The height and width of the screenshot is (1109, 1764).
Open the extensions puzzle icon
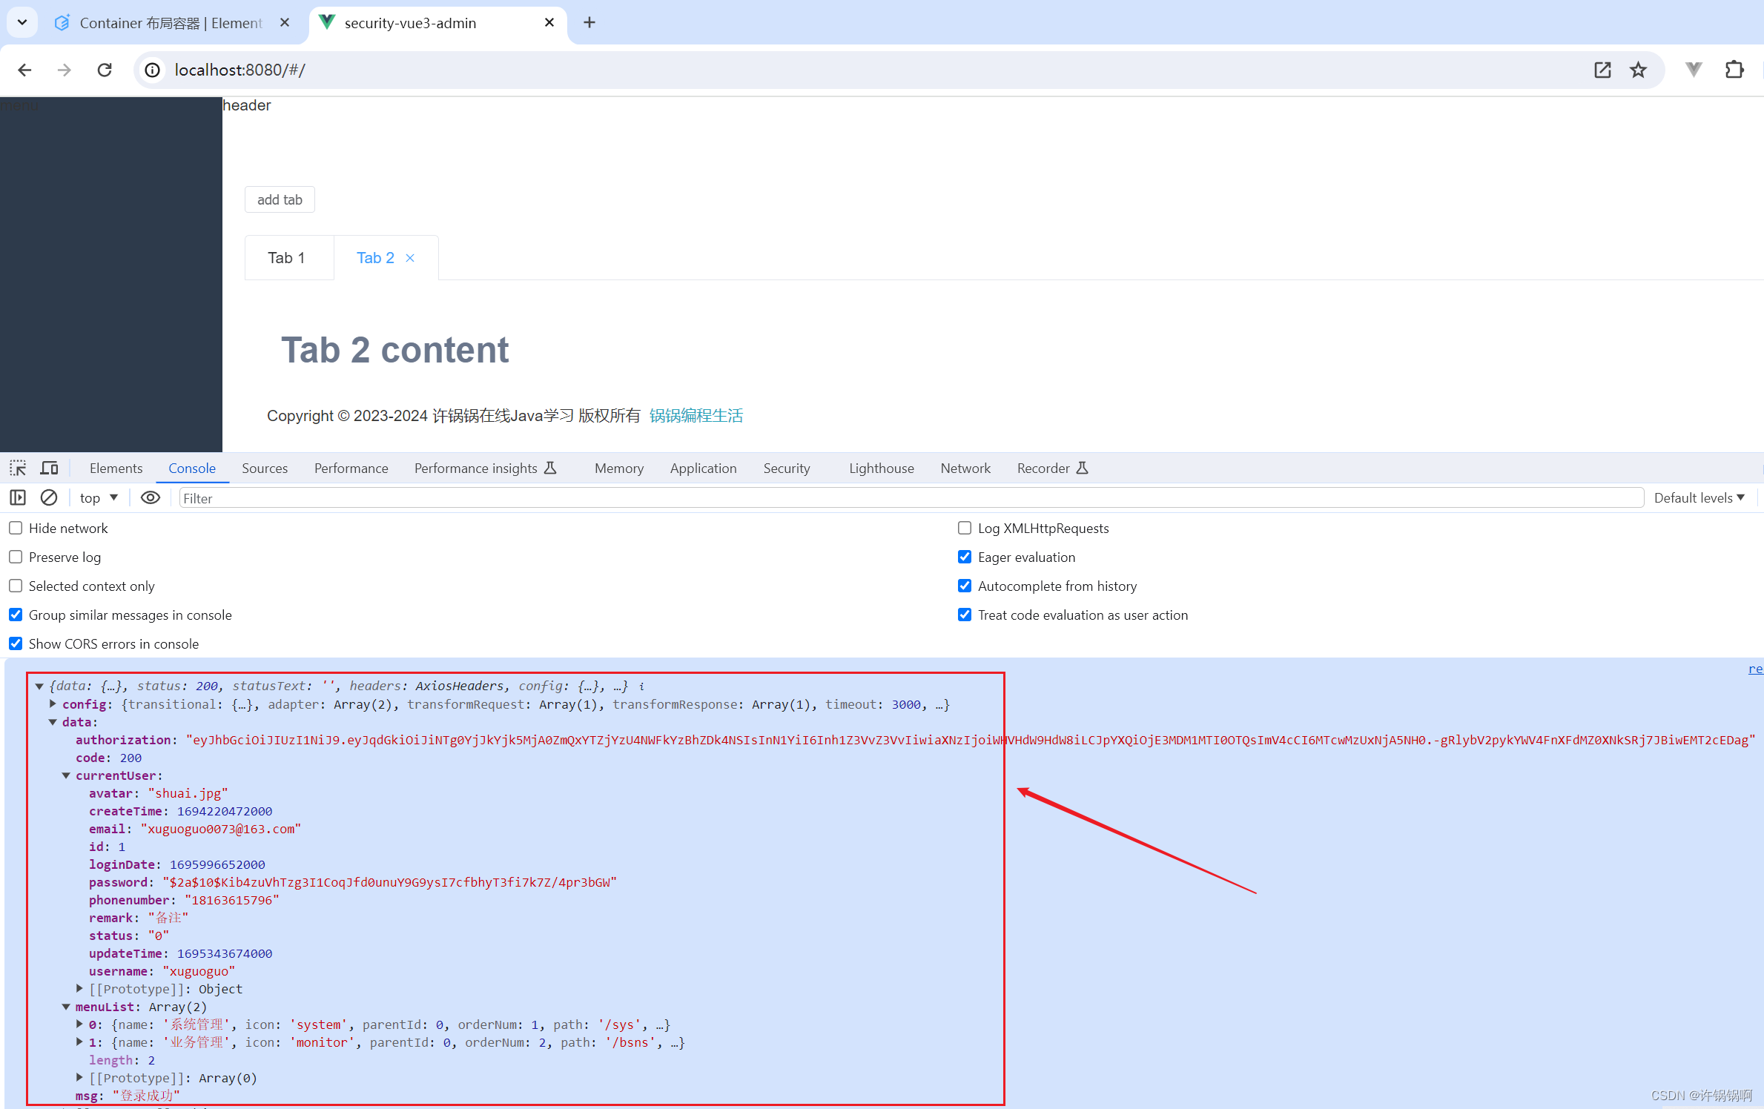(x=1734, y=70)
